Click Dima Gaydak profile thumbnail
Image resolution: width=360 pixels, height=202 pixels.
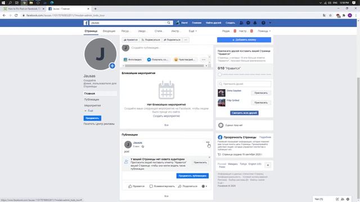pos(222,93)
